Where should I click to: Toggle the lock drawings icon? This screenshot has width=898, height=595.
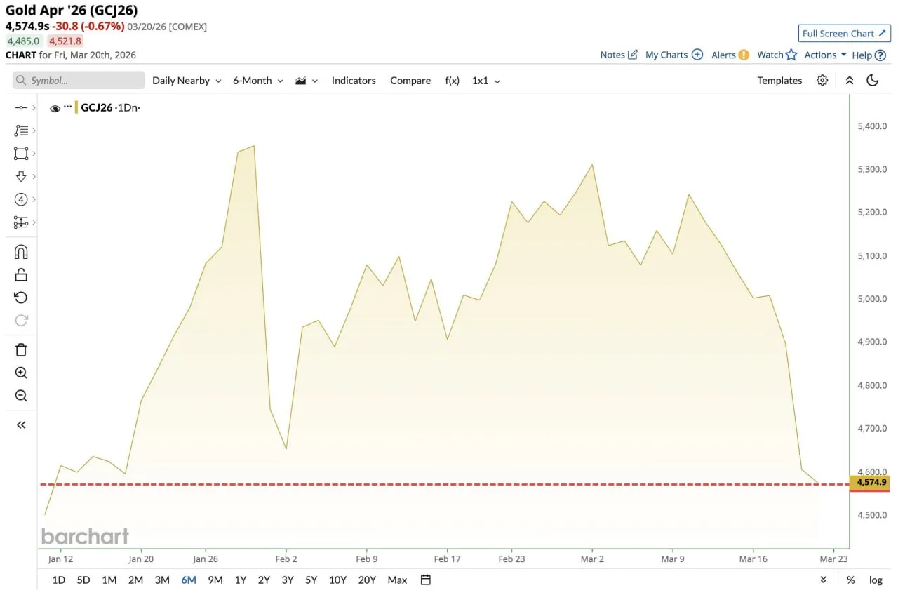21,274
